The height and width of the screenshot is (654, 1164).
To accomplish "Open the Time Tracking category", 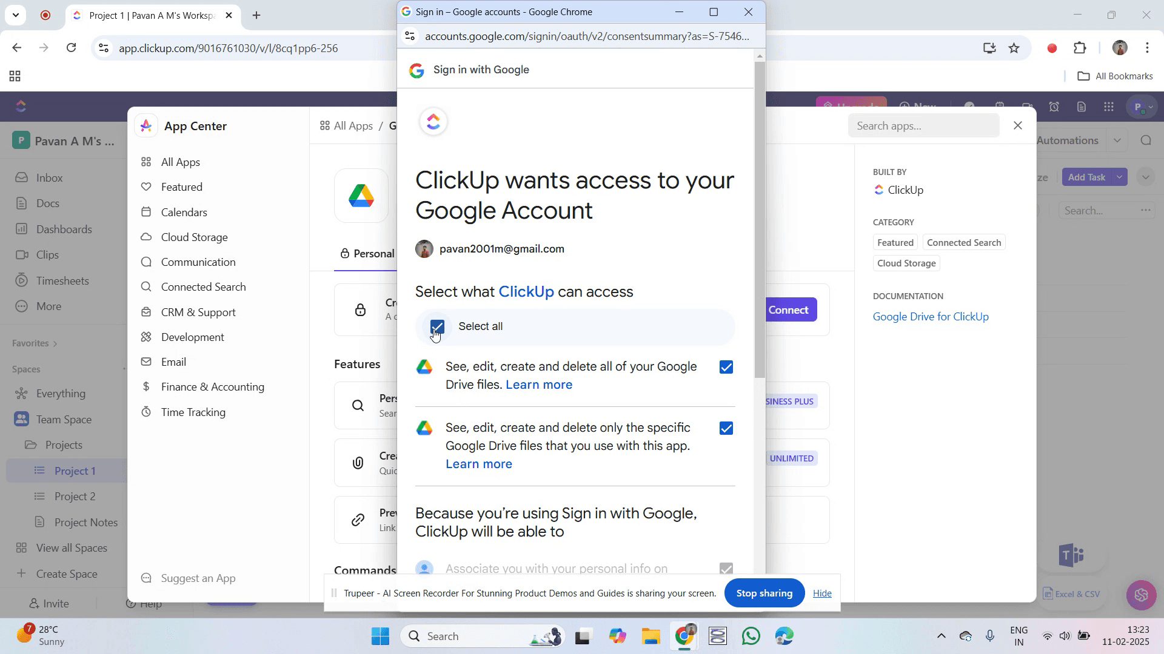I will [x=193, y=412].
